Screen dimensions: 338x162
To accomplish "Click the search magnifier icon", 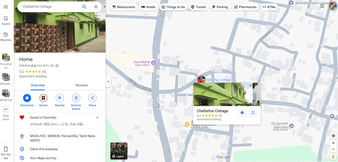I will coord(84,7).
